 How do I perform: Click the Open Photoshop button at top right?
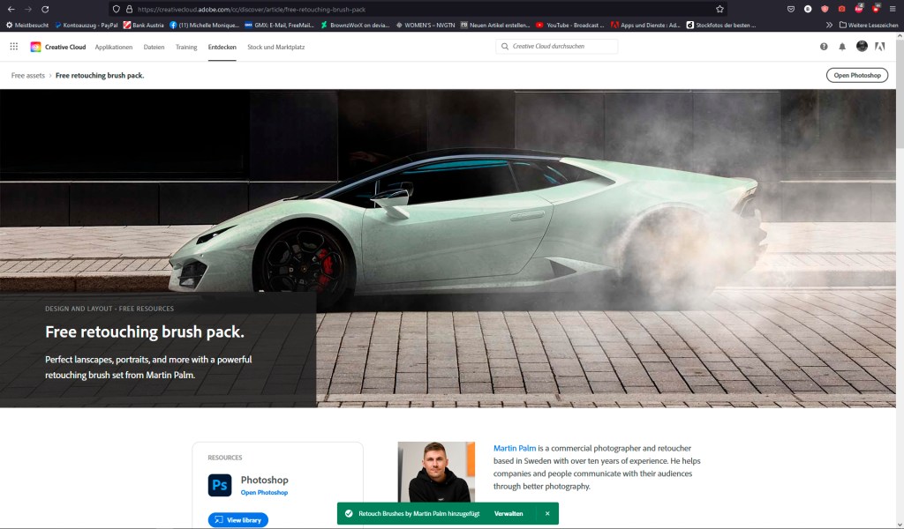tap(857, 76)
